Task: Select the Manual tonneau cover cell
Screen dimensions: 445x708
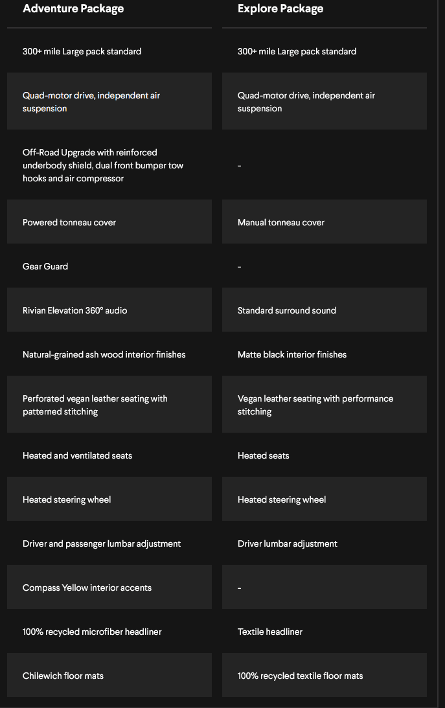Action: click(x=324, y=222)
